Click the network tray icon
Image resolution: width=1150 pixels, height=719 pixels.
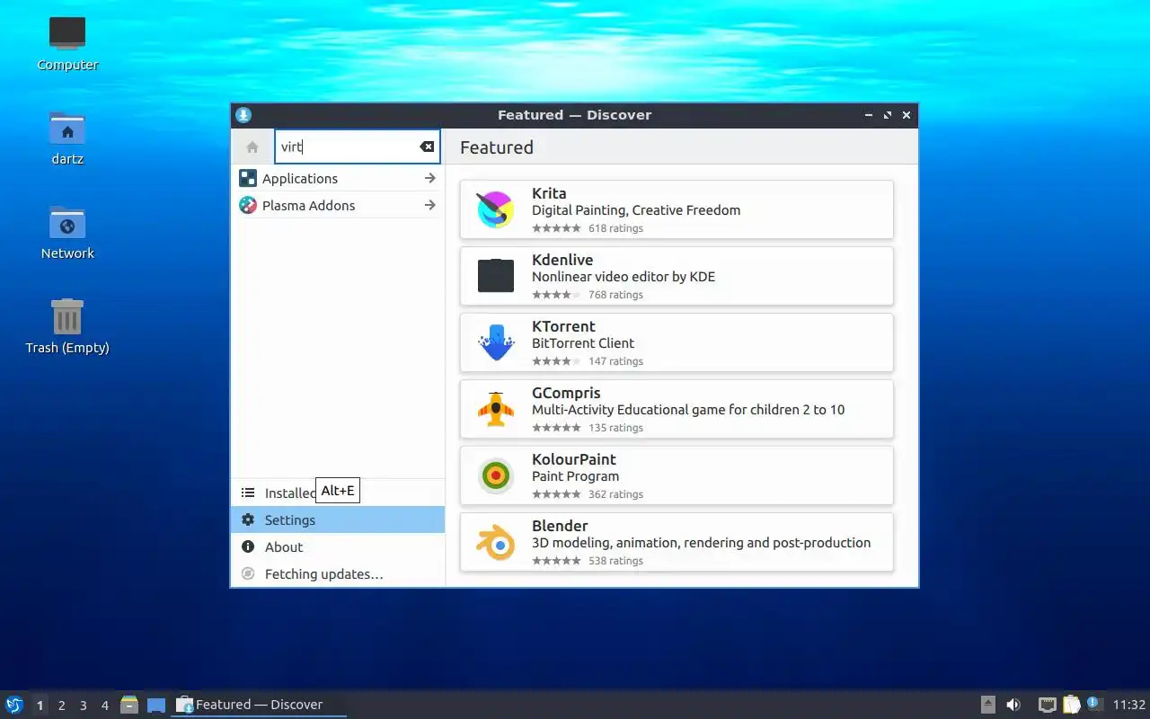pos(1048,705)
